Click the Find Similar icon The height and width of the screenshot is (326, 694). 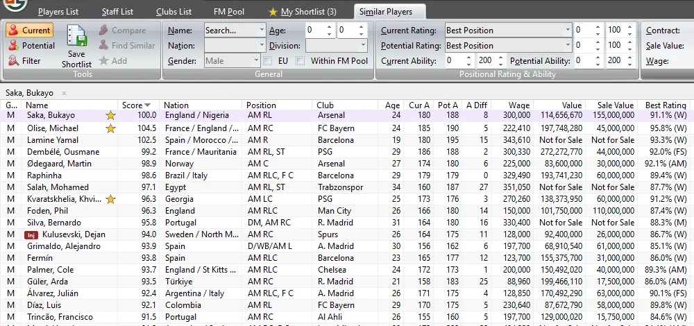103,46
